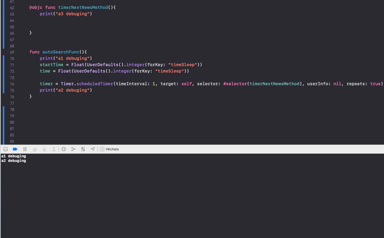The width and height of the screenshot is (384, 238).
Task: Click the print("a2 debuging") statement on line 75
Action: click(x=66, y=90)
